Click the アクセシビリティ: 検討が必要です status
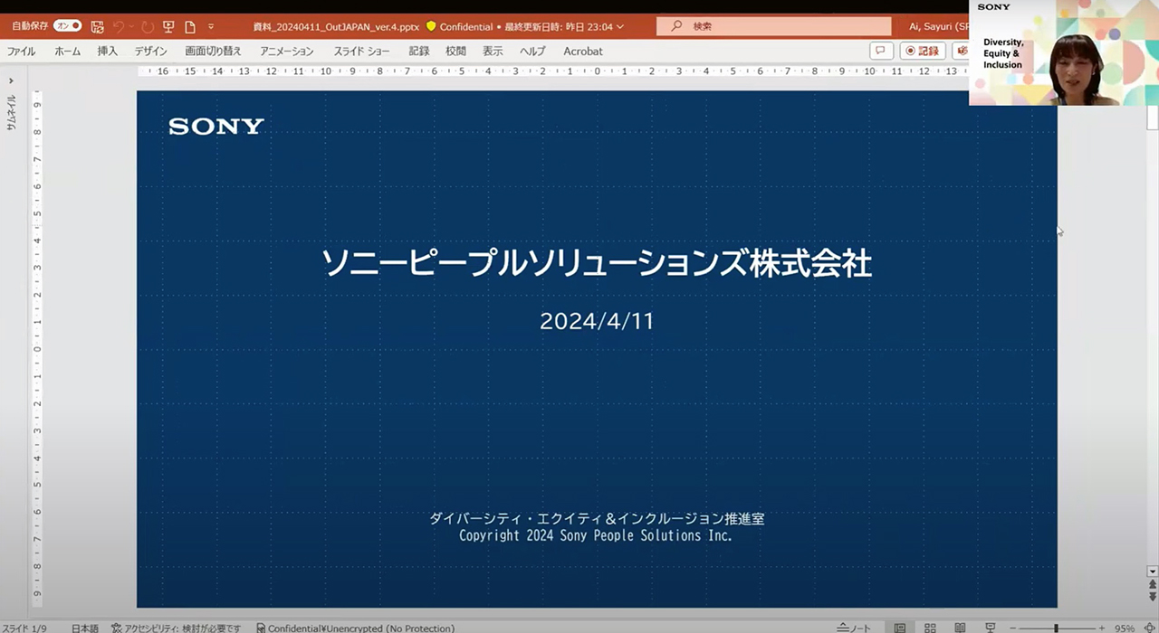The height and width of the screenshot is (633, 1159). click(177, 628)
